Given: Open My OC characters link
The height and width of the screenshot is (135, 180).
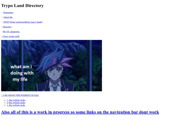Looking at the screenshot, I should click(11, 32).
